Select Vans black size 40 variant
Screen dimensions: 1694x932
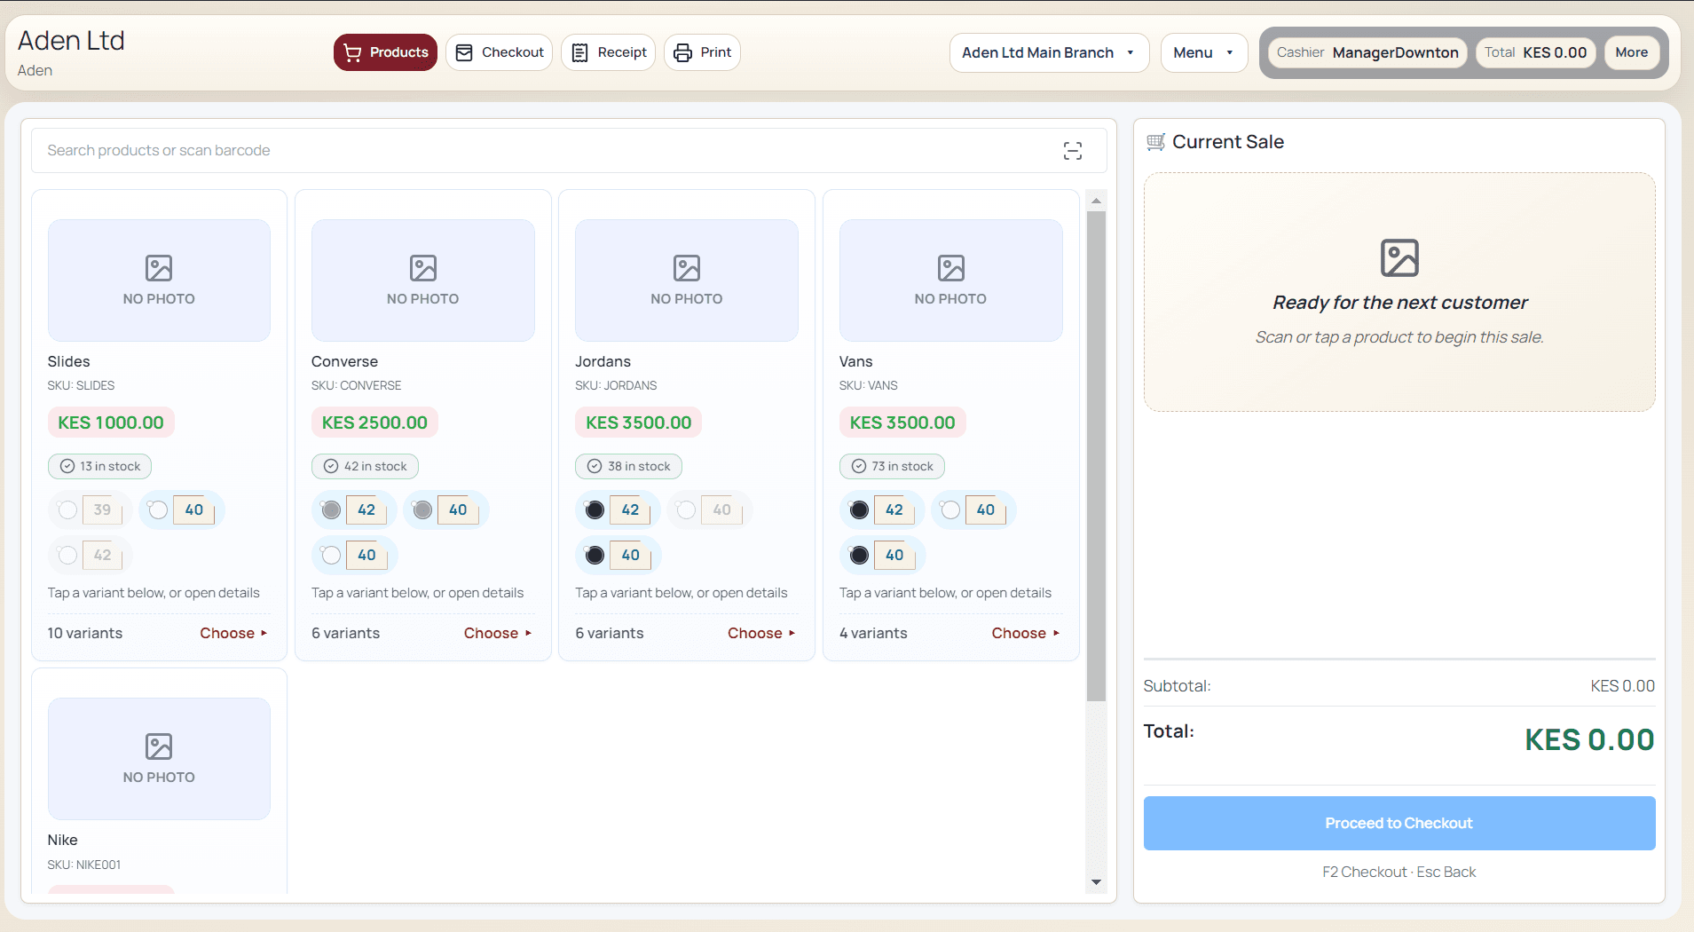point(882,555)
